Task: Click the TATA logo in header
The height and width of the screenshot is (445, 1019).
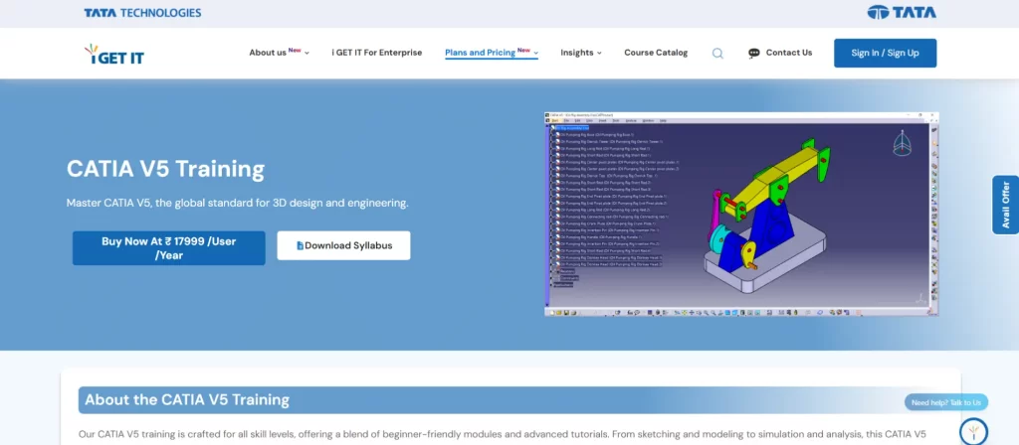Action: (902, 12)
